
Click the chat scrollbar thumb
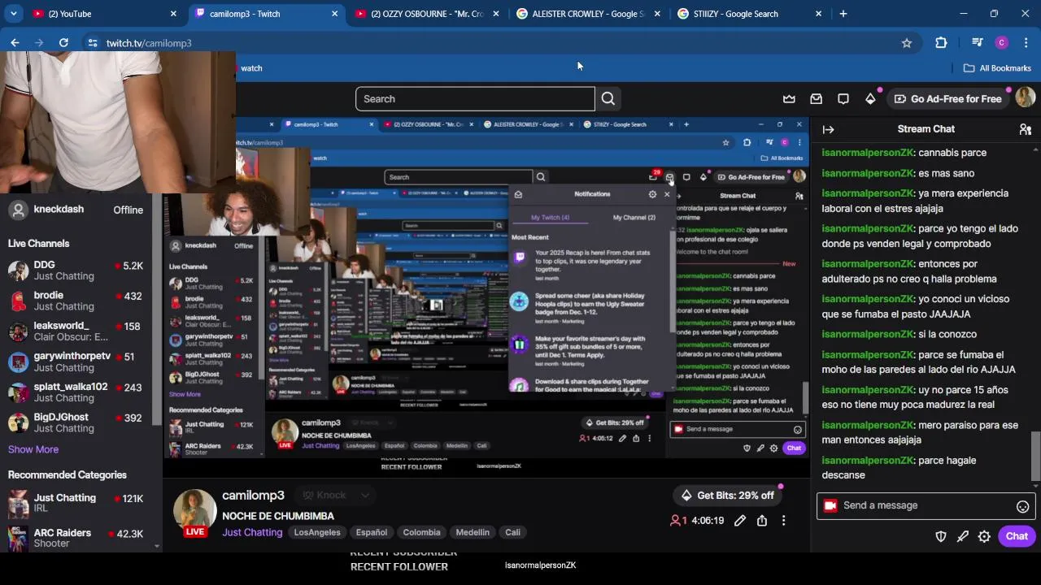[x=1035, y=456]
